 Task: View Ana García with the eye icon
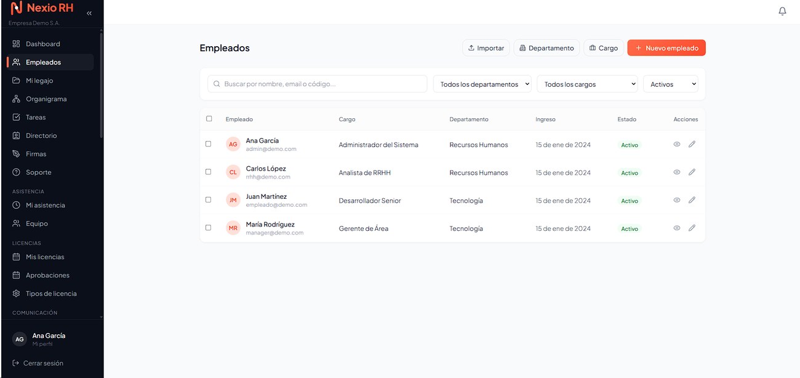pos(676,144)
